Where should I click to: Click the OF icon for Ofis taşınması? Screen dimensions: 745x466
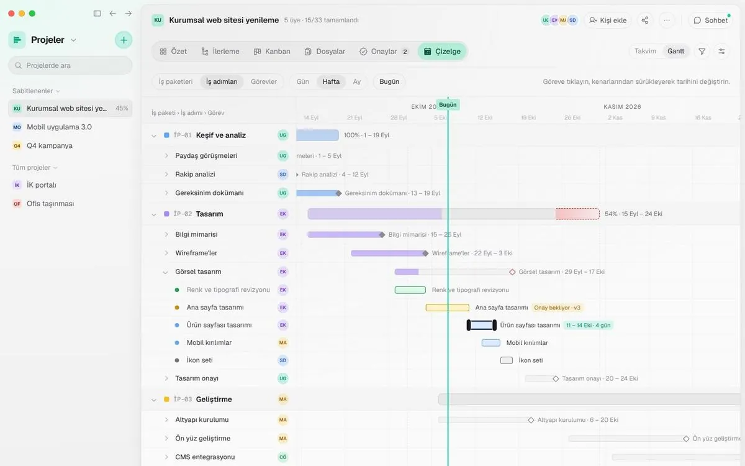pyautogui.click(x=17, y=203)
